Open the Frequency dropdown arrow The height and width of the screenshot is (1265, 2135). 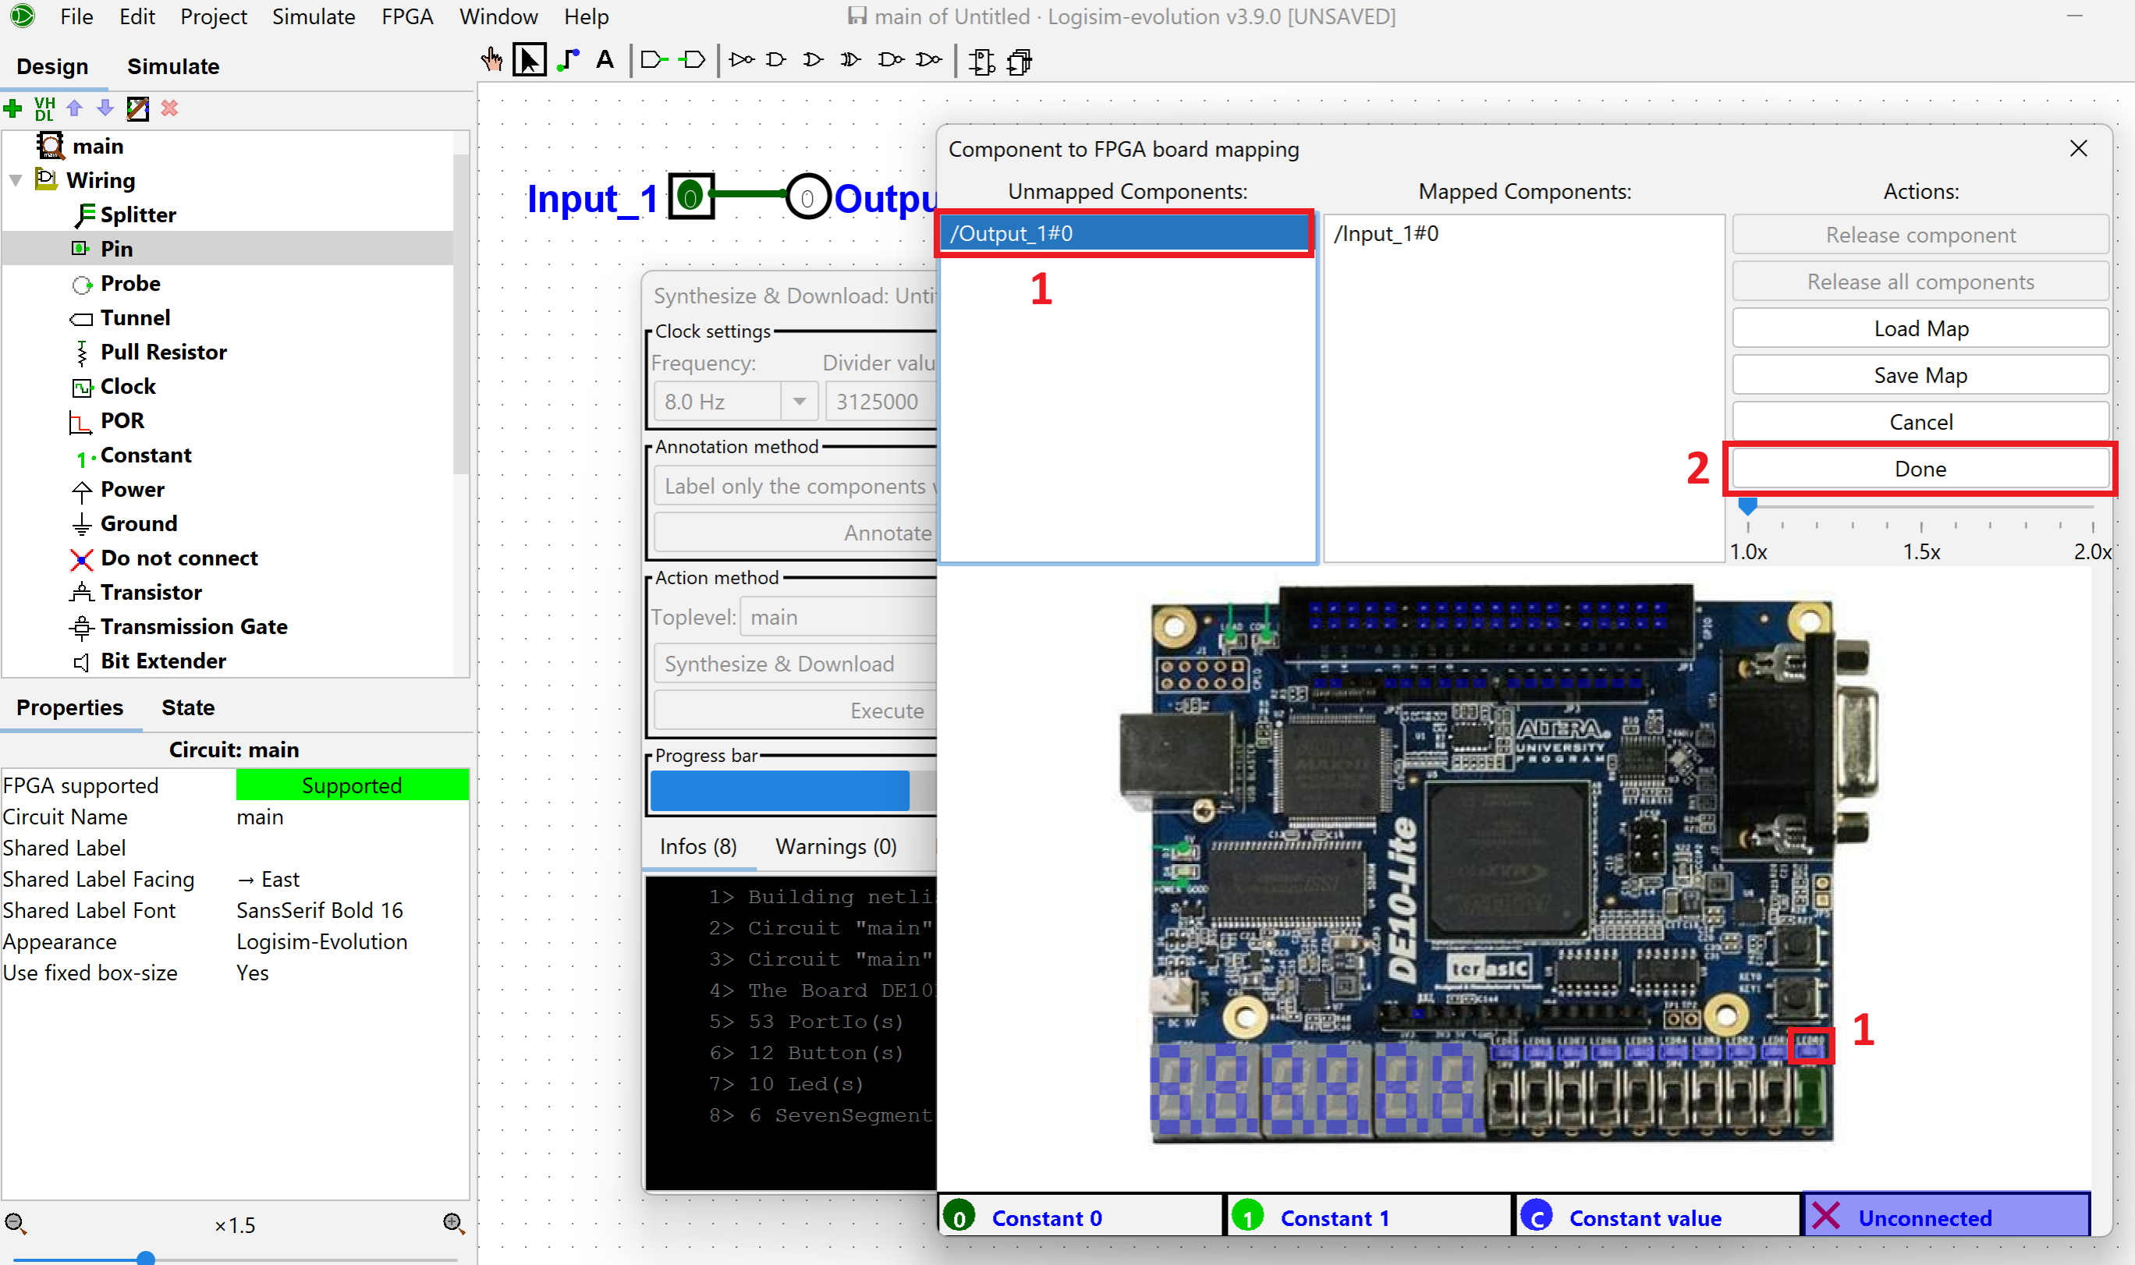[x=799, y=402]
